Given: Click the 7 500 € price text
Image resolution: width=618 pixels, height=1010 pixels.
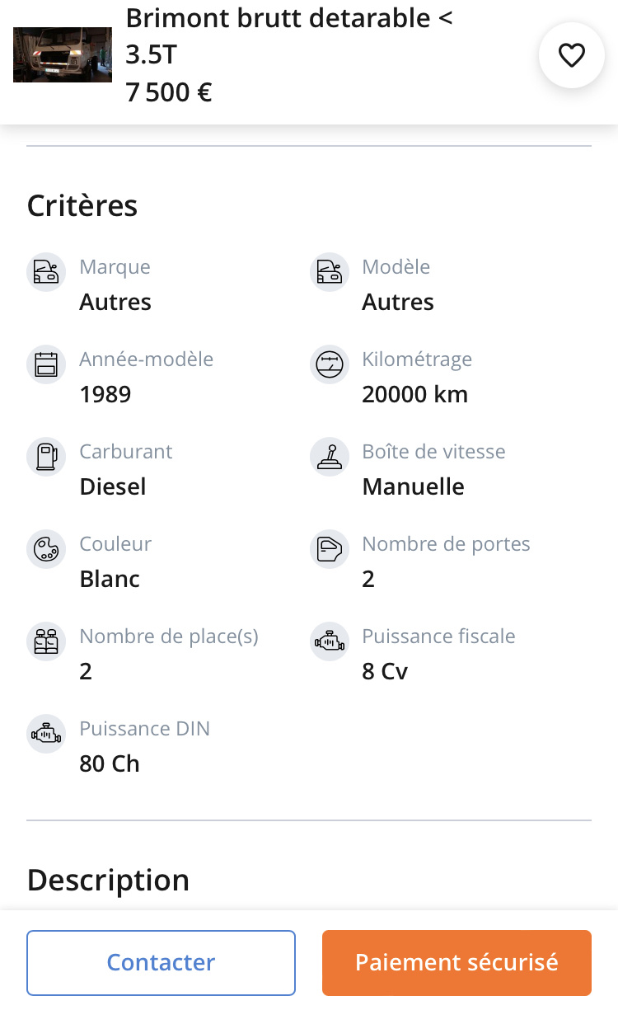Looking at the screenshot, I should click(x=169, y=92).
